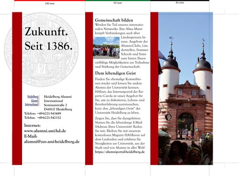239x177 pixels.
Task: Click the Seminarstraße 2 address text
Action: (55, 105)
